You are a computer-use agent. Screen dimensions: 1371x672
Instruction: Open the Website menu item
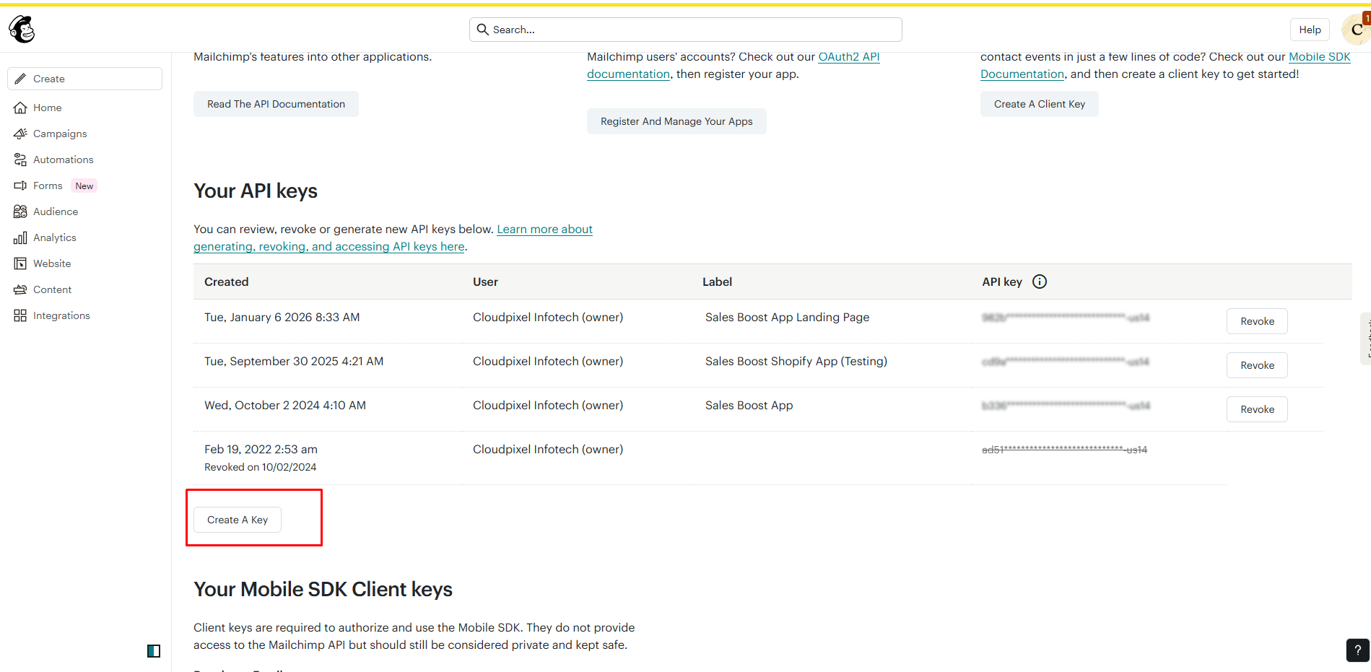(52, 263)
